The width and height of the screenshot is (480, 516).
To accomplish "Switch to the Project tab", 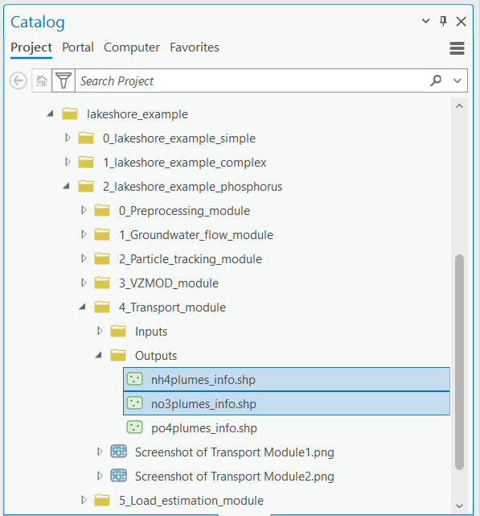I will 31,47.
